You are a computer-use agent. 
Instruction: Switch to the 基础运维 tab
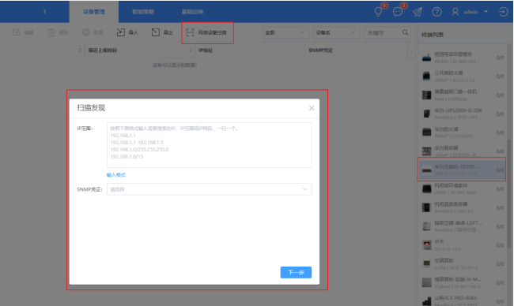click(192, 12)
